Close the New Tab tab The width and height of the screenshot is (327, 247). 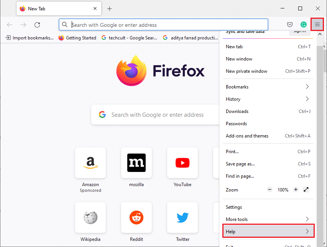(95, 8)
